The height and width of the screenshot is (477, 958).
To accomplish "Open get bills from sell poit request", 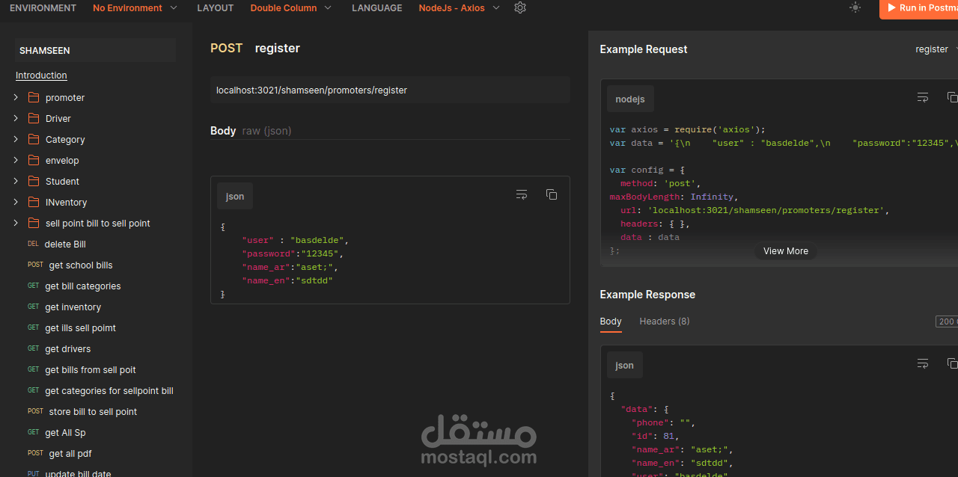I will click(x=91, y=369).
